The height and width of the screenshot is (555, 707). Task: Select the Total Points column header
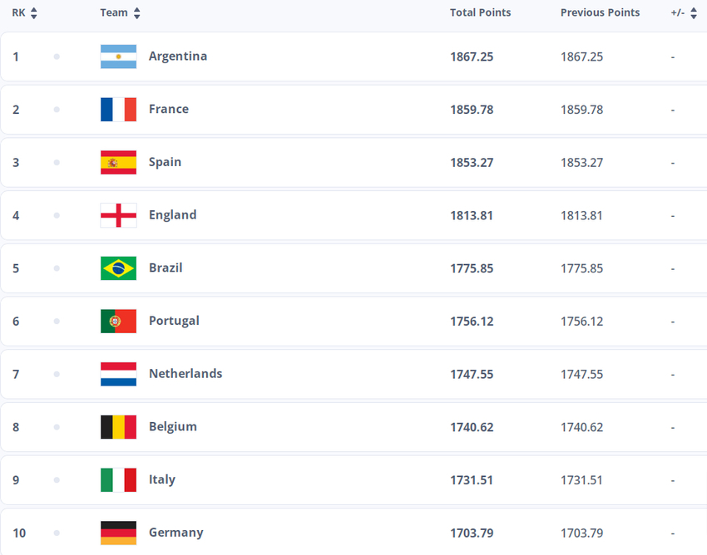tap(480, 12)
